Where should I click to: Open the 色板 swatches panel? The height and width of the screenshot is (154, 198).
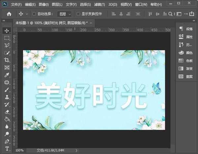[186, 60]
